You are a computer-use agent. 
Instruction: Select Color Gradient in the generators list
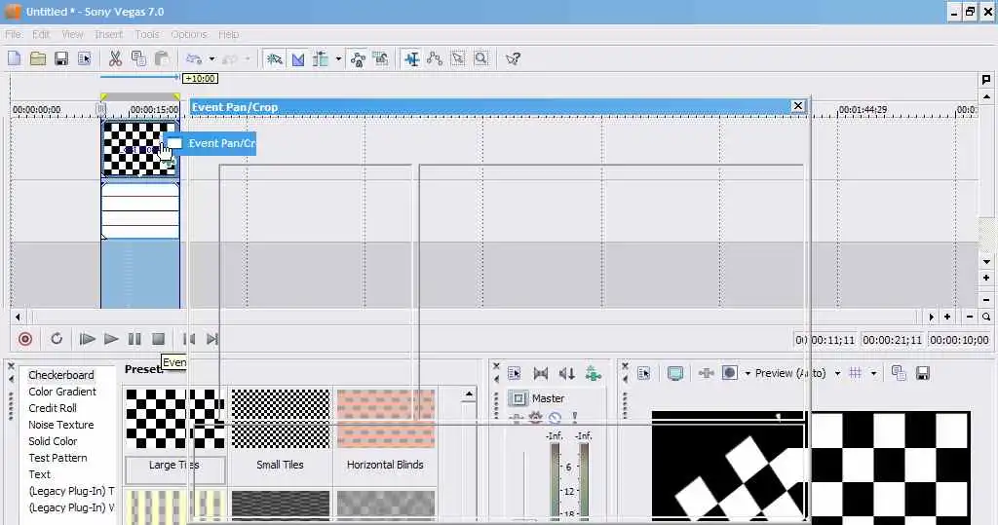(x=62, y=392)
